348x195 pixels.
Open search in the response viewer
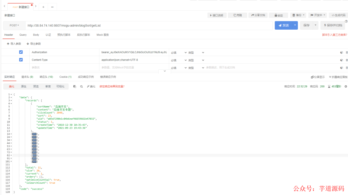[82, 87]
